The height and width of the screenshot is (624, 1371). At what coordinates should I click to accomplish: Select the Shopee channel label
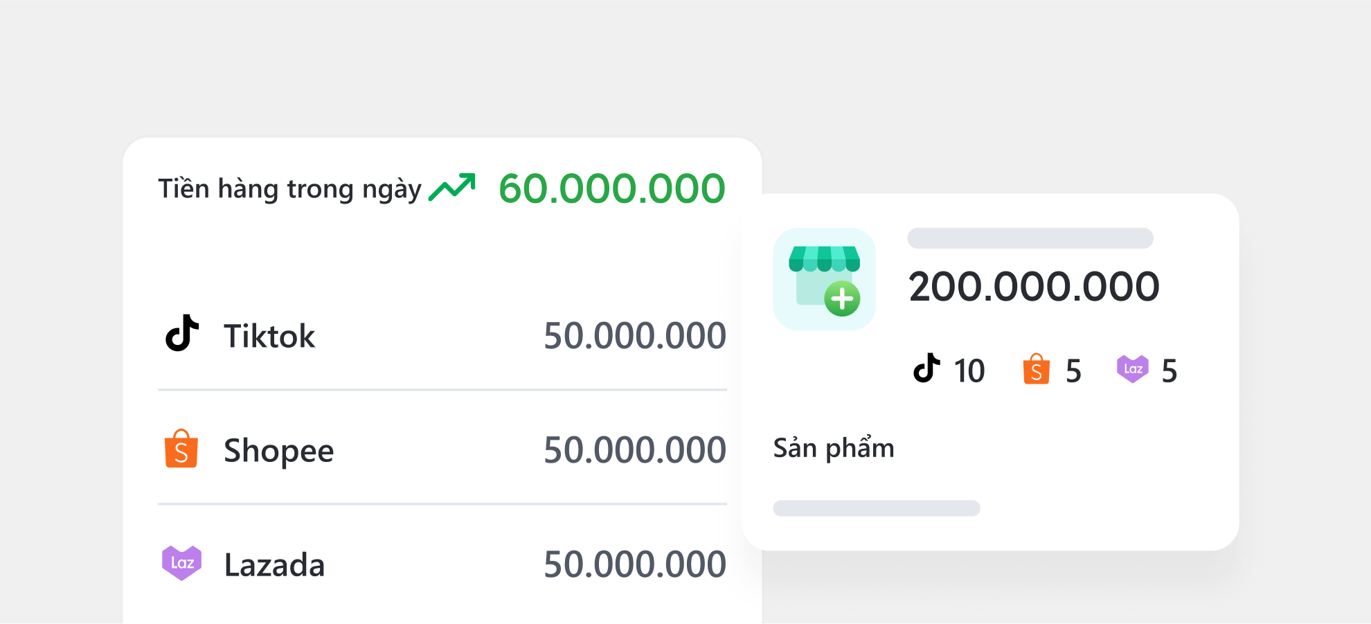pyautogui.click(x=278, y=451)
